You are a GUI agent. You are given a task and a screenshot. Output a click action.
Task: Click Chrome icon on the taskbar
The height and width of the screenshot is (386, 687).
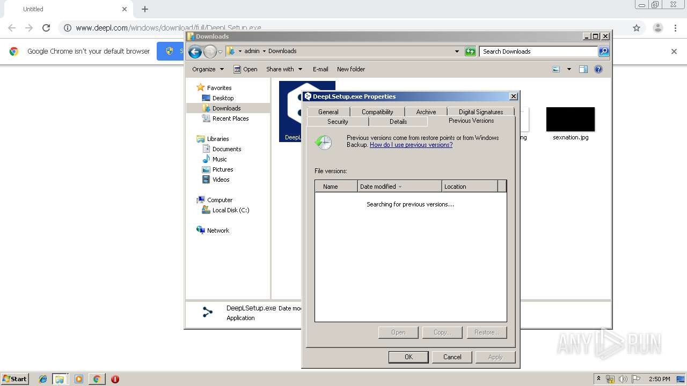point(97,379)
